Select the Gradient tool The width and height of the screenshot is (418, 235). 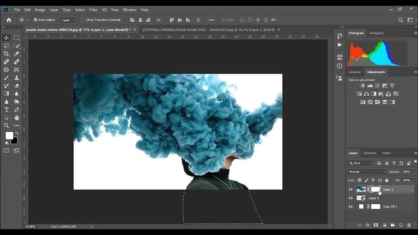click(x=7, y=94)
